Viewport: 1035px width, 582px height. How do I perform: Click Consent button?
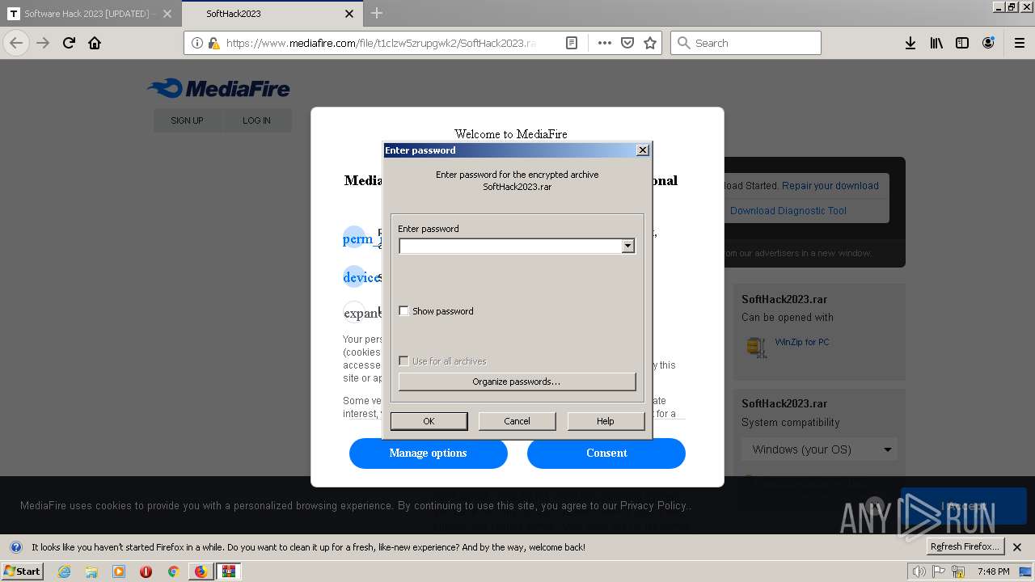click(606, 453)
